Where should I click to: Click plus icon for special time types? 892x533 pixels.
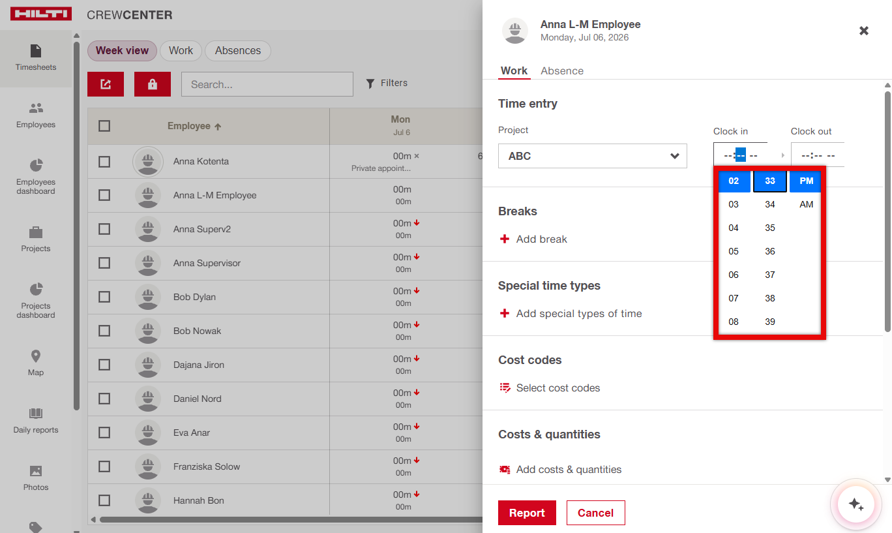(504, 313)
